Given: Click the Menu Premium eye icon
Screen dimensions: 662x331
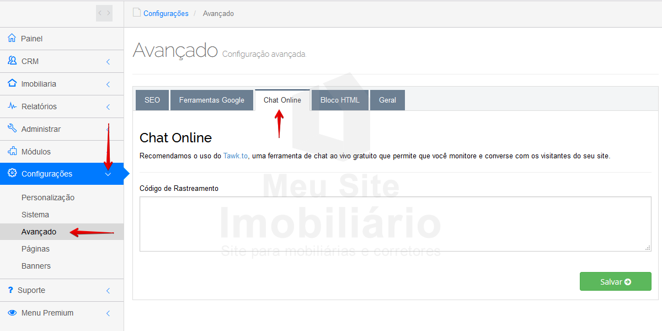Looking at the screenshot, I should click(12, 313).
